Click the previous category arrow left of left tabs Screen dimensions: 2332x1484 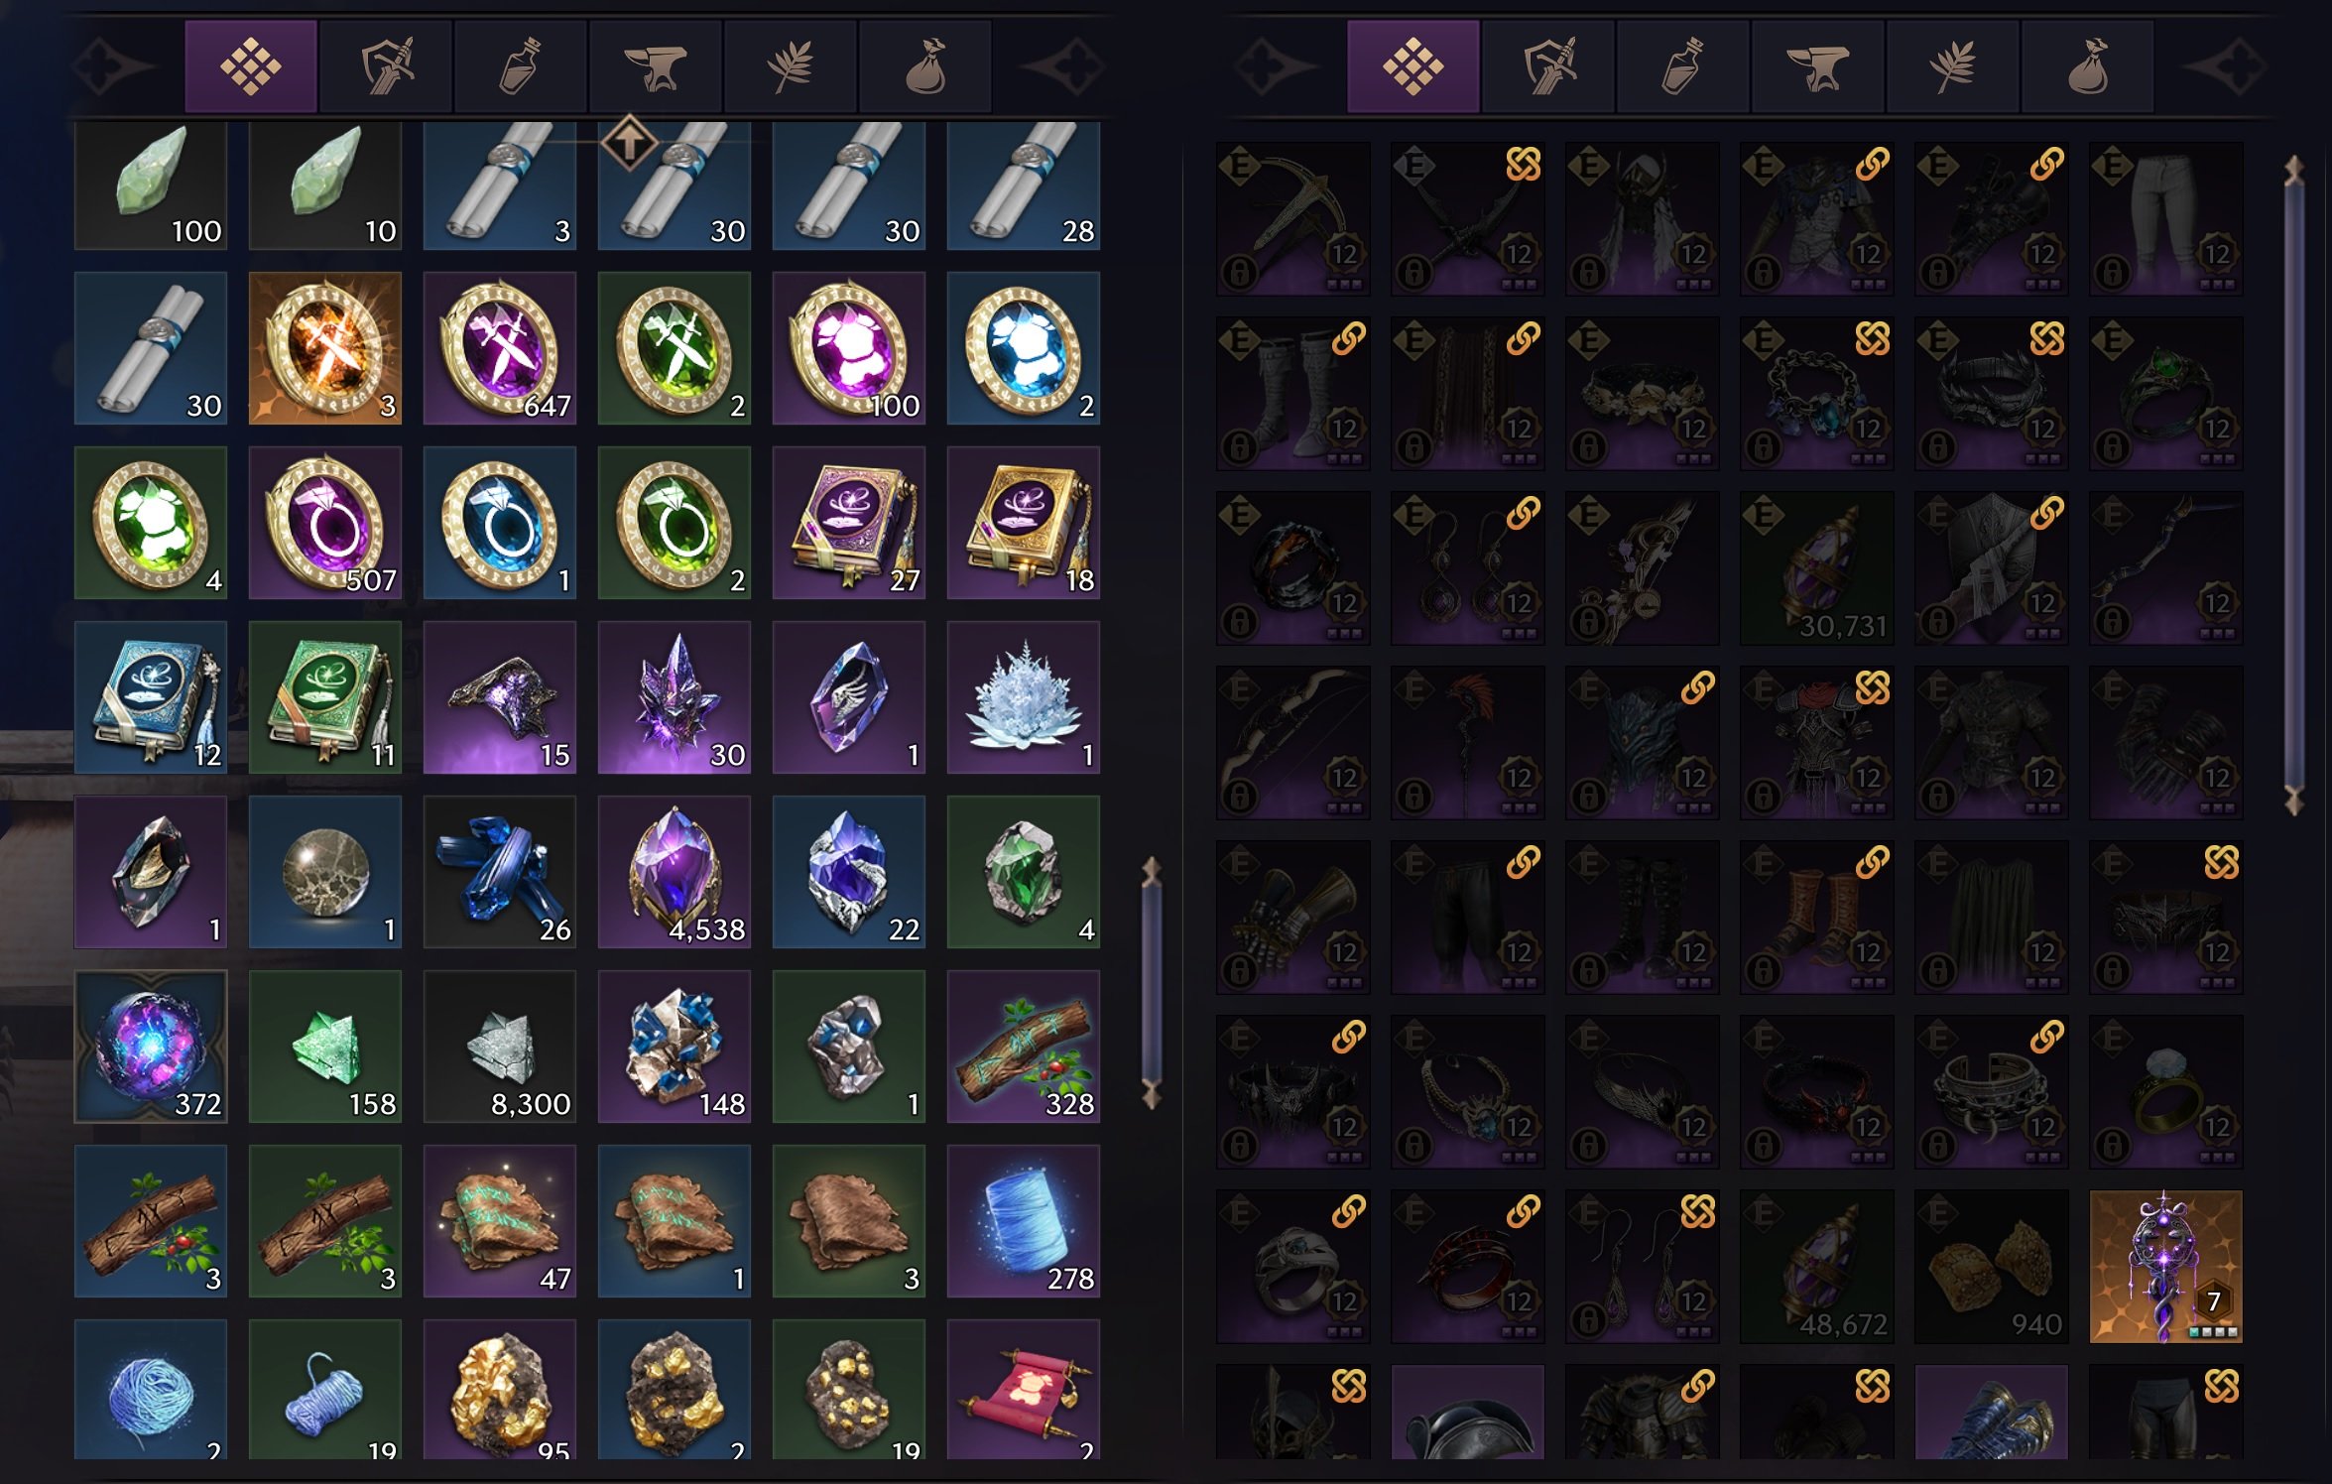tap(114, 66)
